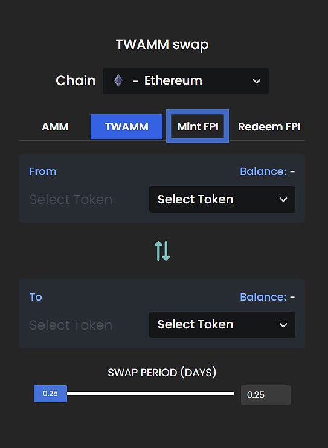Click the From token chevron arrow
Viewport: 328px width, 448px height.
click(x=283, y=199)
